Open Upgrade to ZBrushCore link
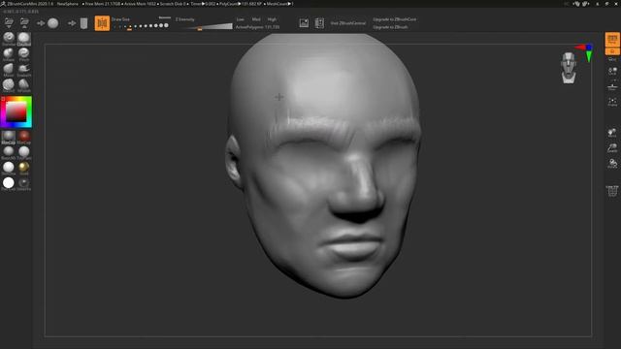The height and width of the screenshot is (349, 621). point(395,19)
